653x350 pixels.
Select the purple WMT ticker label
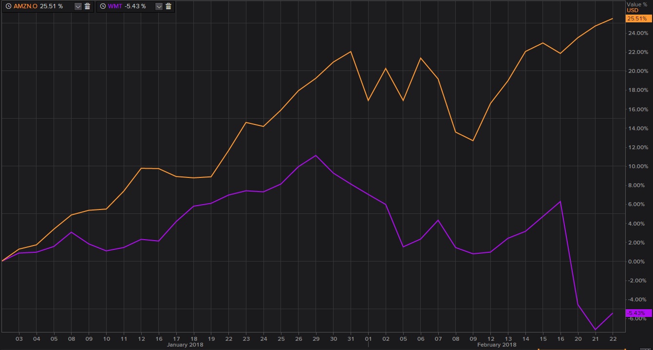click(115, 6)
